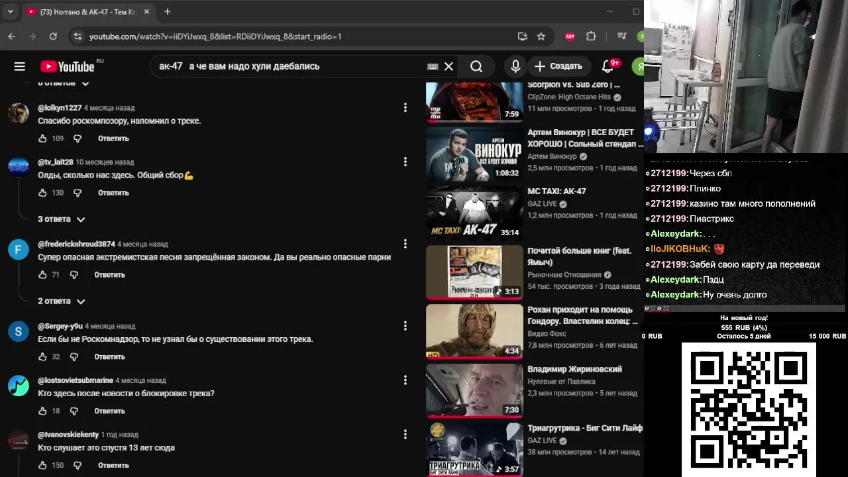
Task: Open more options for @ivanovskiekenty comment
Action: 405,435
